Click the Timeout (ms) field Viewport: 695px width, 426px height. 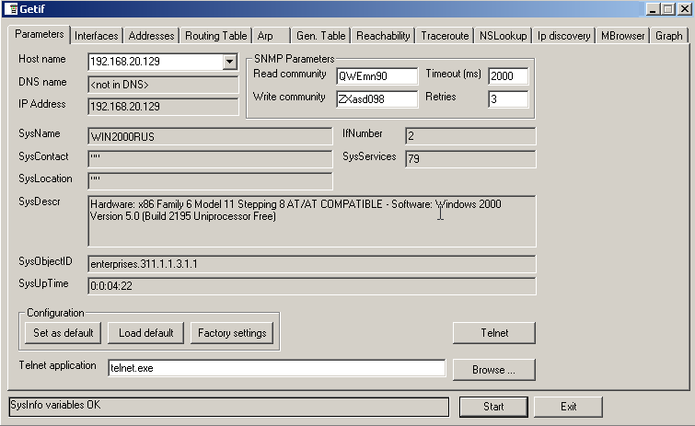(508, 76)
